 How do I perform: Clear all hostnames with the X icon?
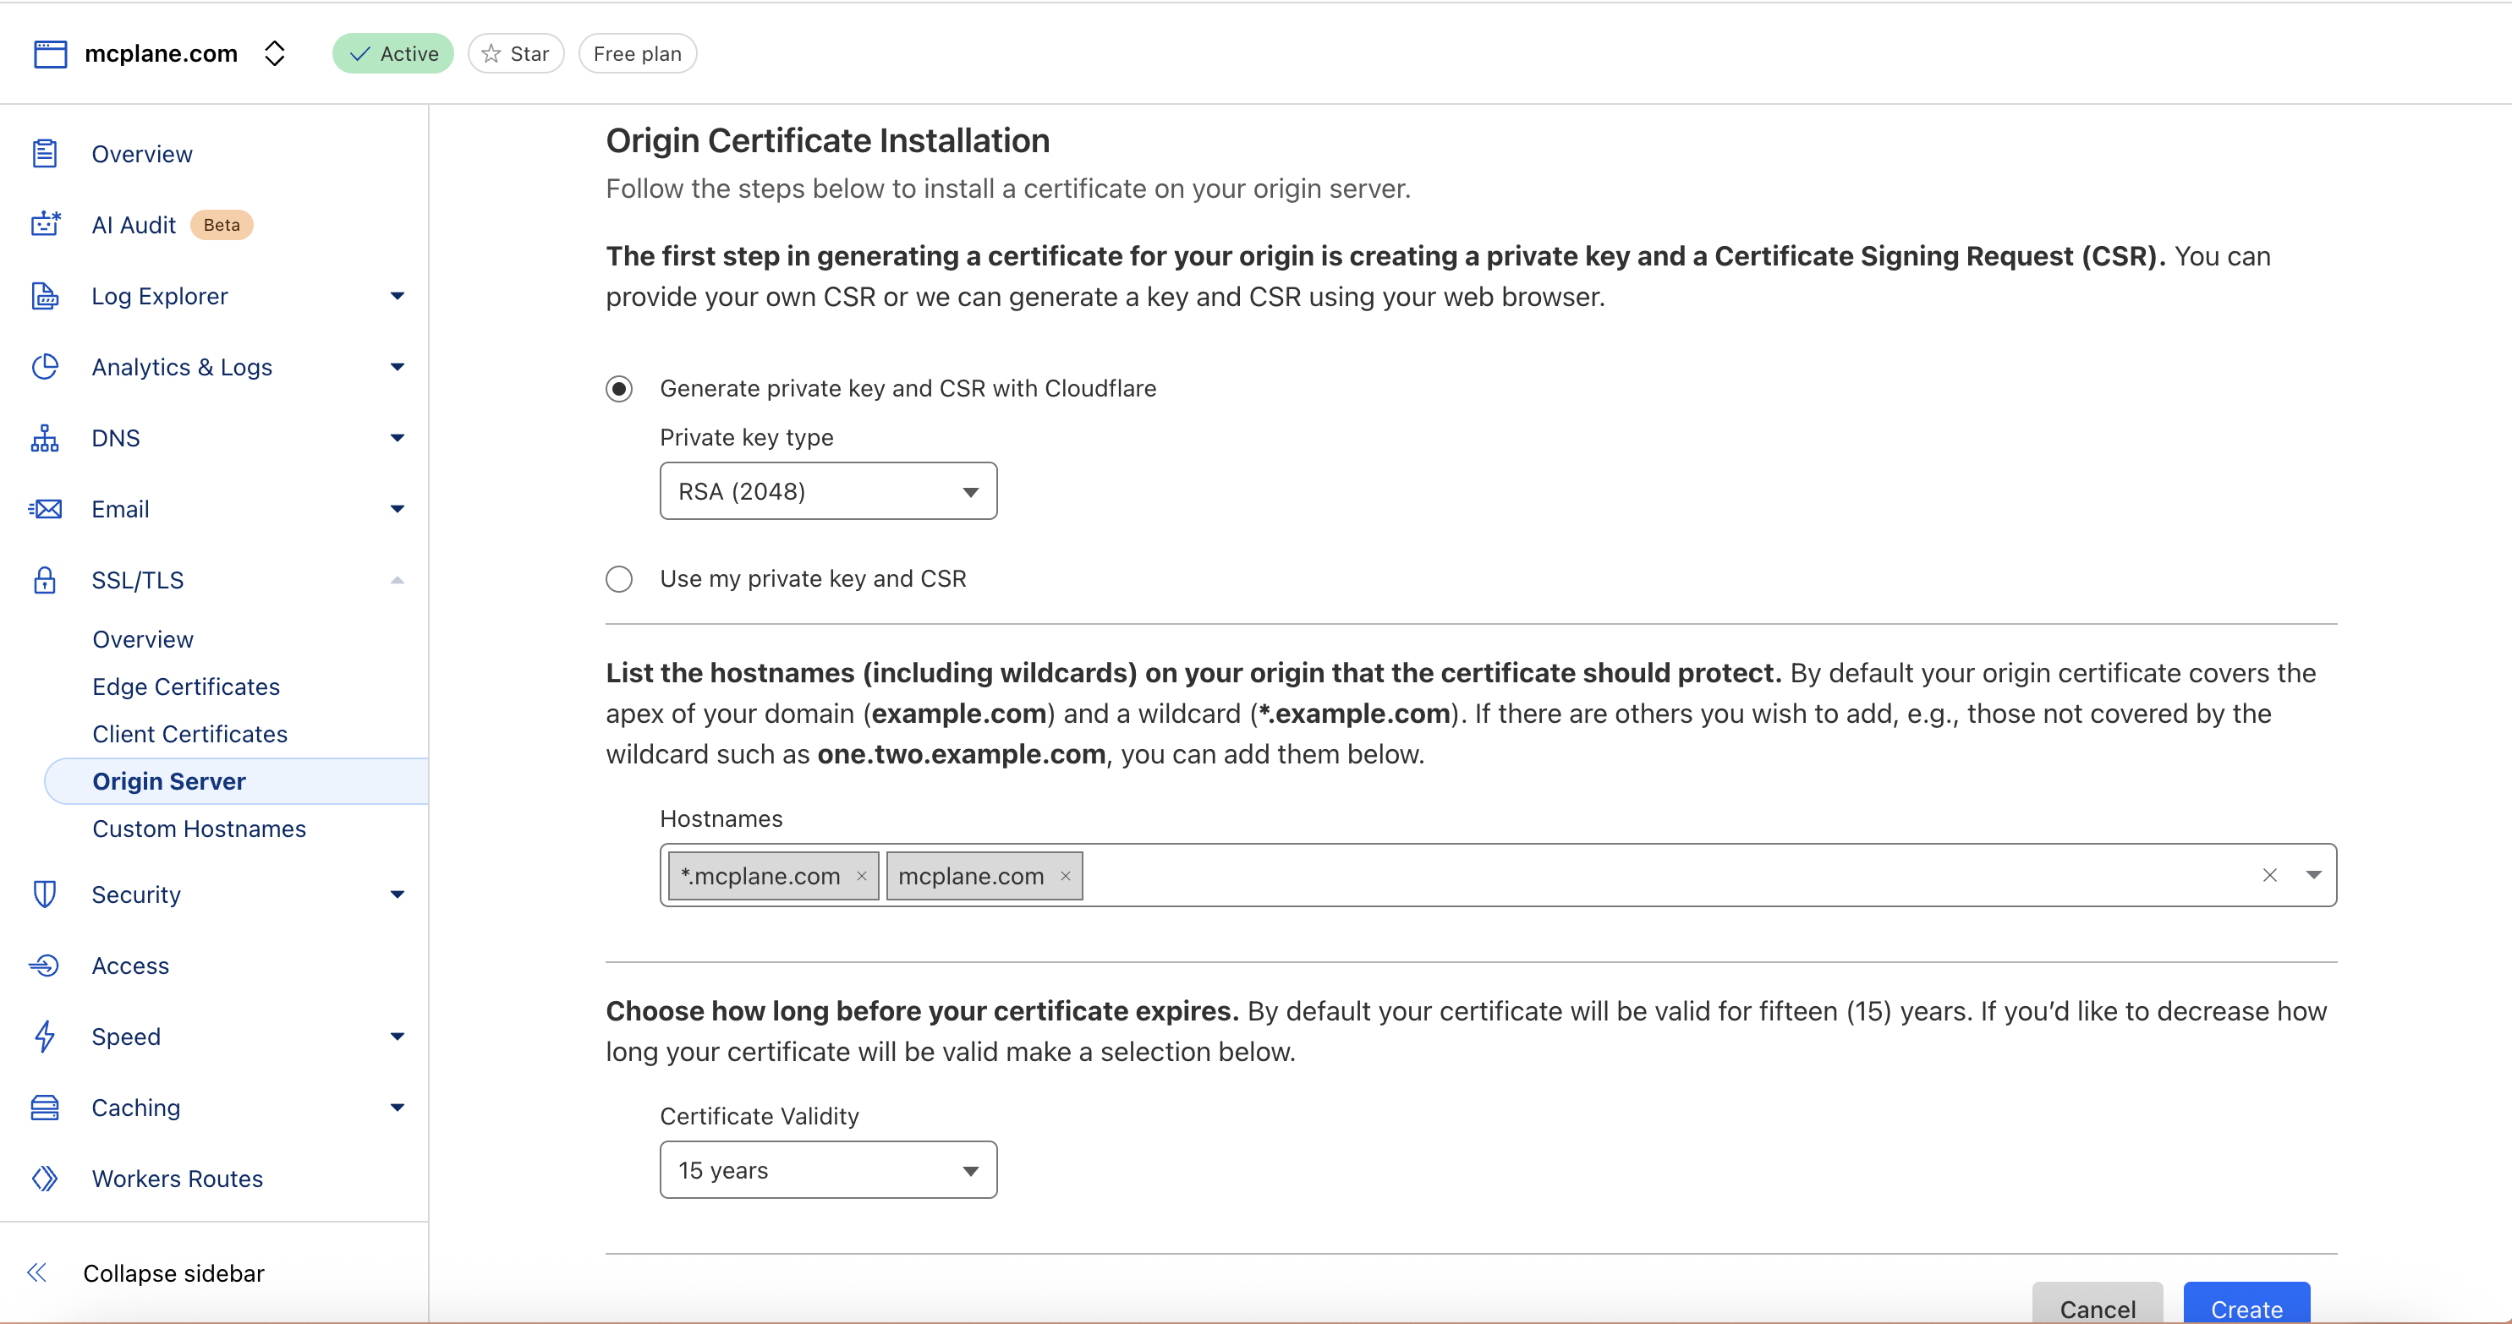tap(2270, 876)
